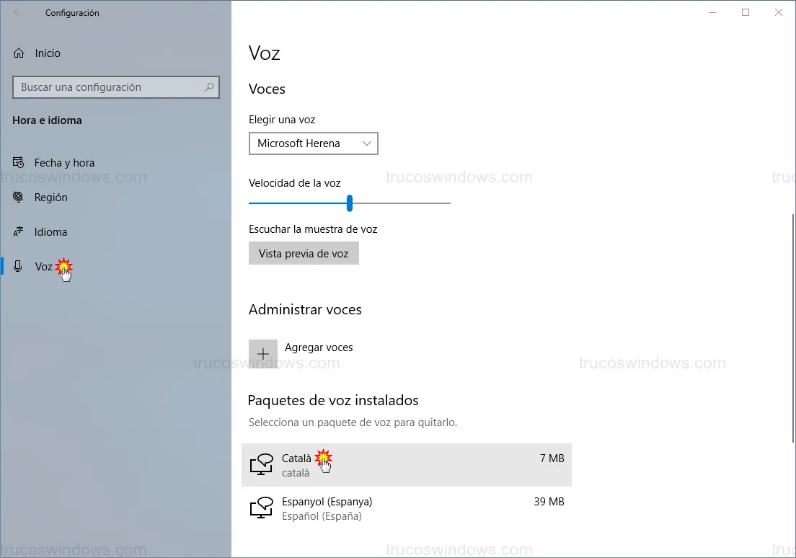Viewport: 796px width, 558px height.
Task: Click the plus icon to add voices
Action: [263, 354]
